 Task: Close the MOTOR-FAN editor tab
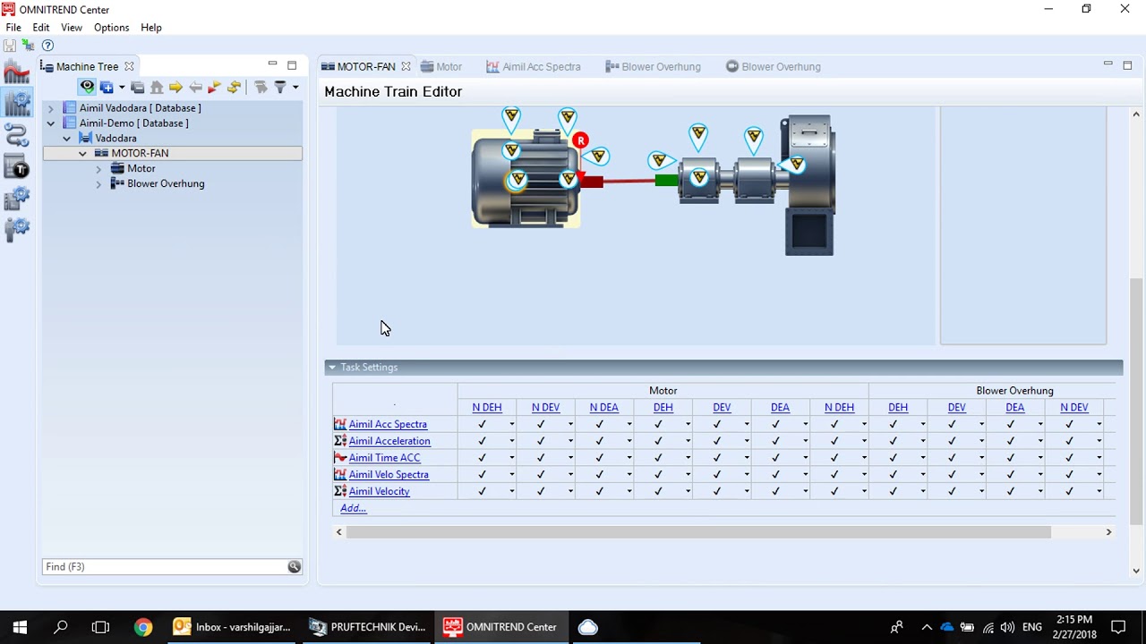406,66
